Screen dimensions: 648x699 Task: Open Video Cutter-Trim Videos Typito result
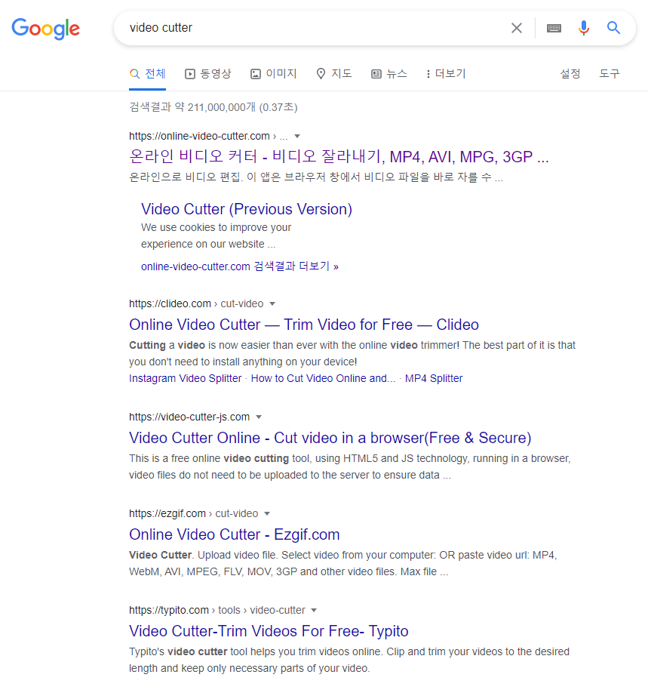[x=269, y=631]
